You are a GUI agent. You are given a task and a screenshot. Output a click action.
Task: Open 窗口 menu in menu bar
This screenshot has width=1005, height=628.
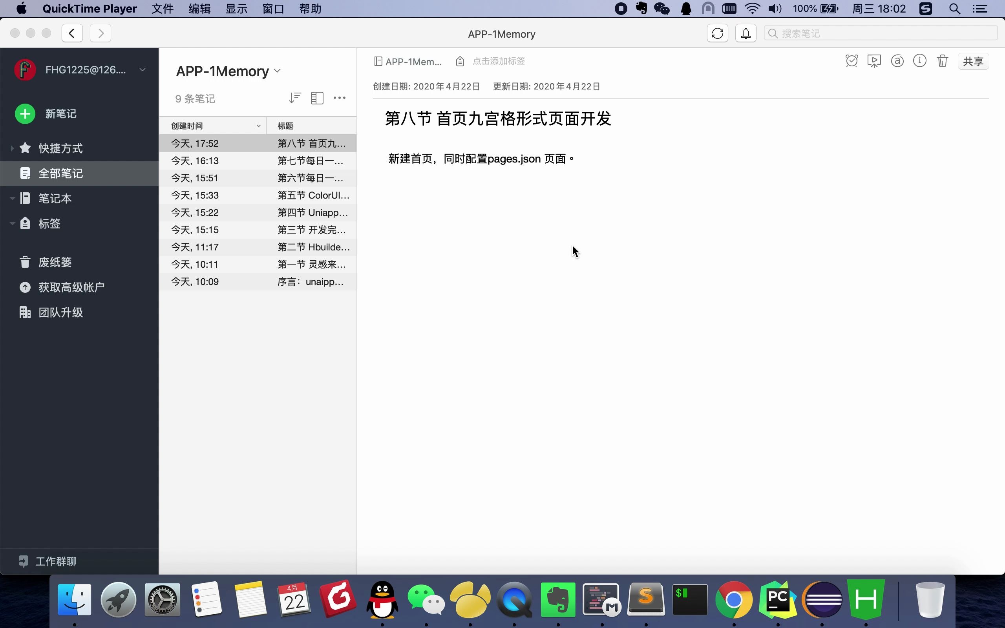(x=274, y=8)
